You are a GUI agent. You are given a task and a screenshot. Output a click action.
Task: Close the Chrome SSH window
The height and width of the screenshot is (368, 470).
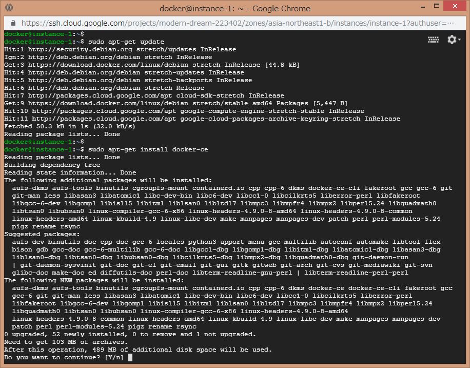click(x=455, y=6)
